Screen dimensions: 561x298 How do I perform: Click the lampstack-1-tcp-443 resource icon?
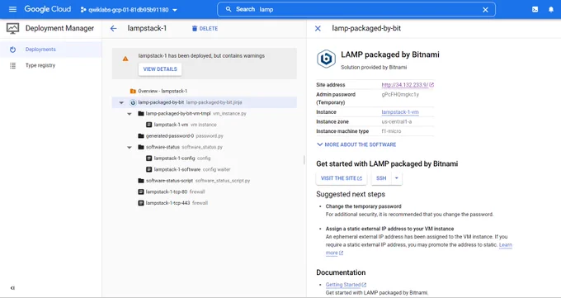(x=141, y=203)
